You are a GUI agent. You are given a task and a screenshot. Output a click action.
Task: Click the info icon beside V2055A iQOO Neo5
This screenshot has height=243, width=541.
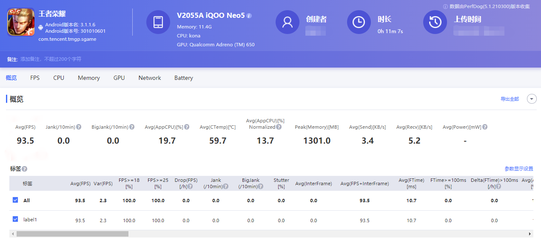pos(249,16)
